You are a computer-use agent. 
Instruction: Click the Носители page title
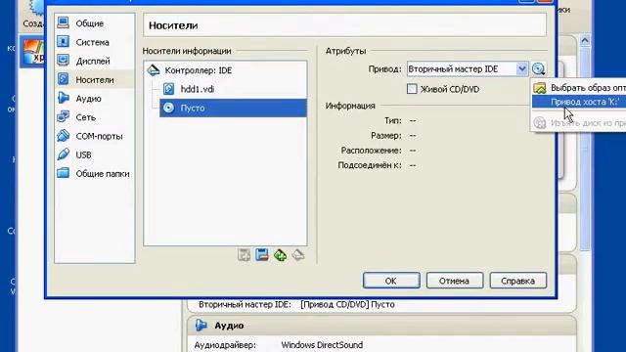[x=173, y=25]
